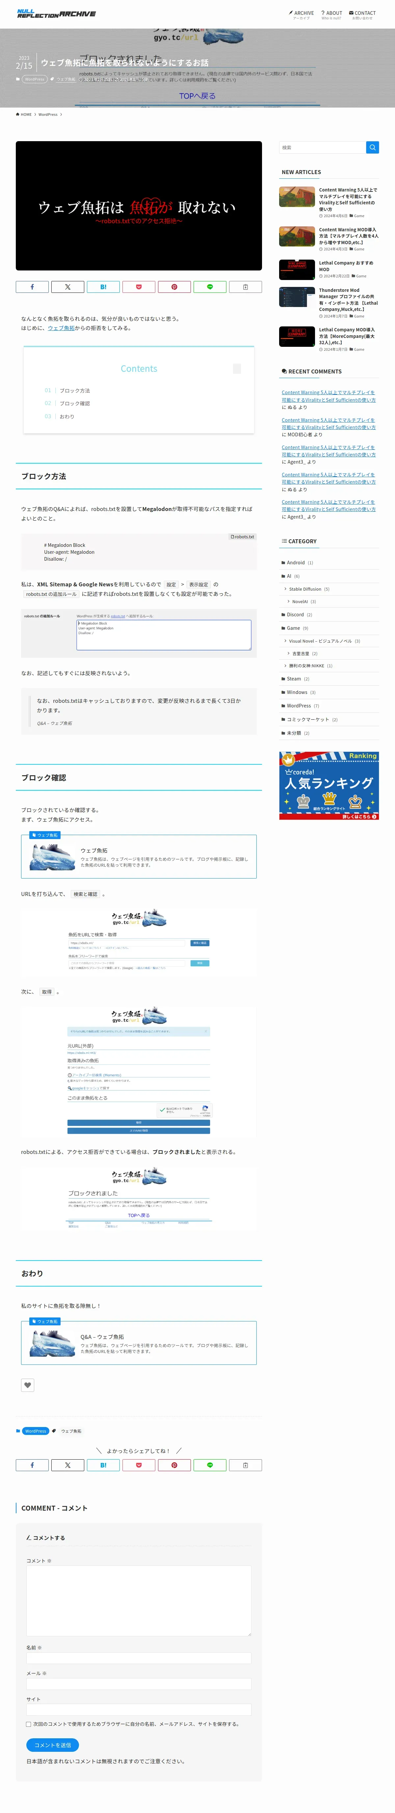The height and width of the screenshot is (1813, 395).
Task: Share on X via the button below よかったらシェアしてね
Action: (67, 1465)
